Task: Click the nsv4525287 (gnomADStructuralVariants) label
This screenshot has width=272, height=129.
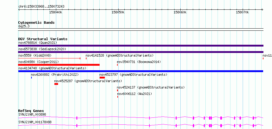Action: pyautogui.click(x=88, y=81)
